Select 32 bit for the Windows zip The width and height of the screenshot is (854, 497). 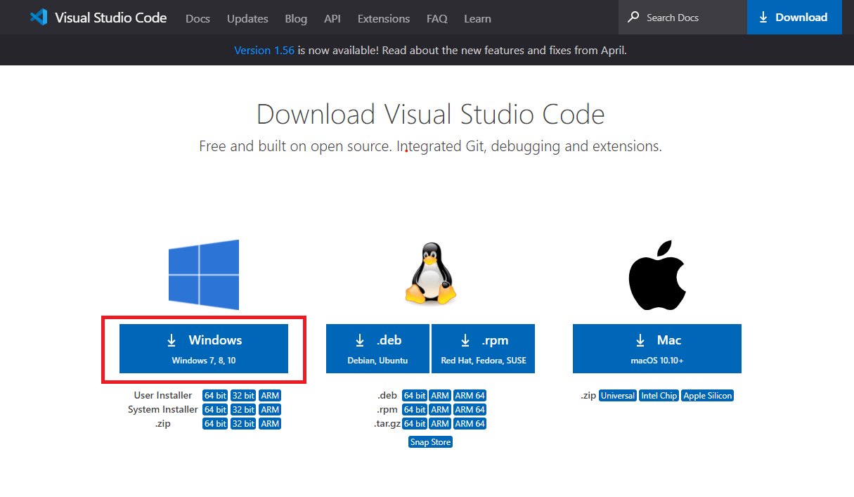coord(242,423)
